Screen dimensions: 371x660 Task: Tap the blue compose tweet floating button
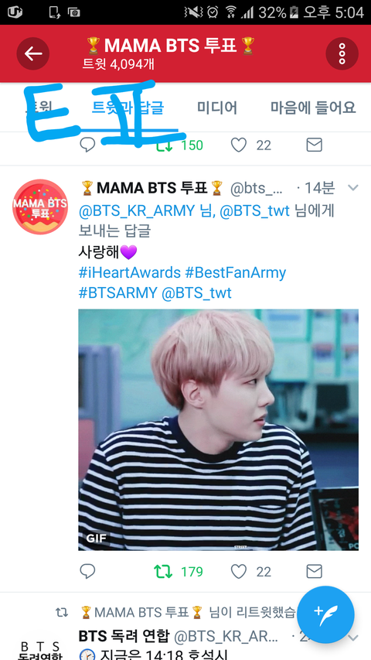(325, 614)
